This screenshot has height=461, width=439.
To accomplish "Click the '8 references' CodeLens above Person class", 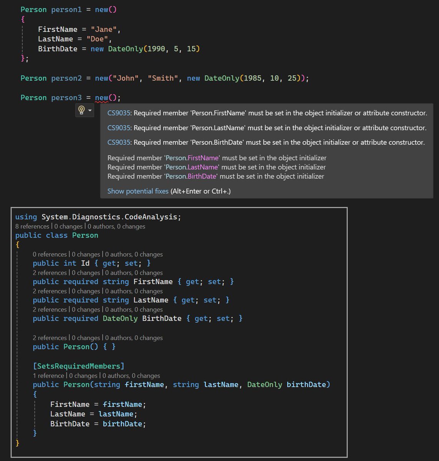I will [x=32, y=226].
